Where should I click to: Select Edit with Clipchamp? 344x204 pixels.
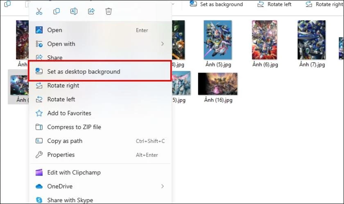pyautogui.click(x=100, y=173)
